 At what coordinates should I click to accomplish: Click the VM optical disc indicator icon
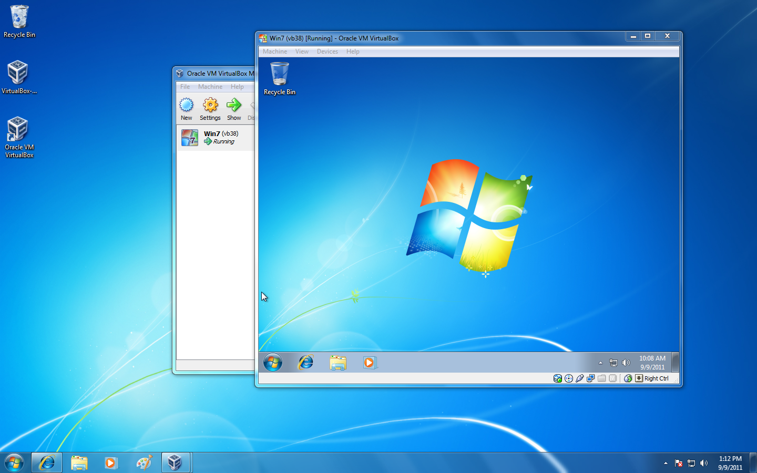click(569, 378)
